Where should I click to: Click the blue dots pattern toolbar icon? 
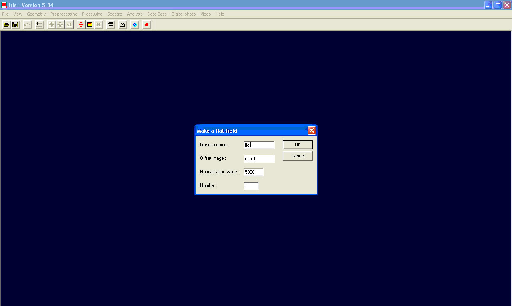pos(135,25)
